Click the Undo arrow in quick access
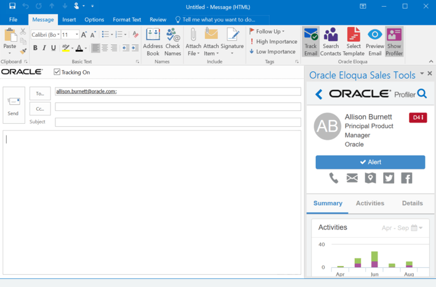Screen dimensions: 436x287 coord(25,6)
